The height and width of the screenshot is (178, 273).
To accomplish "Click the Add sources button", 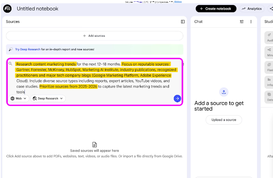I will (95, 36).
